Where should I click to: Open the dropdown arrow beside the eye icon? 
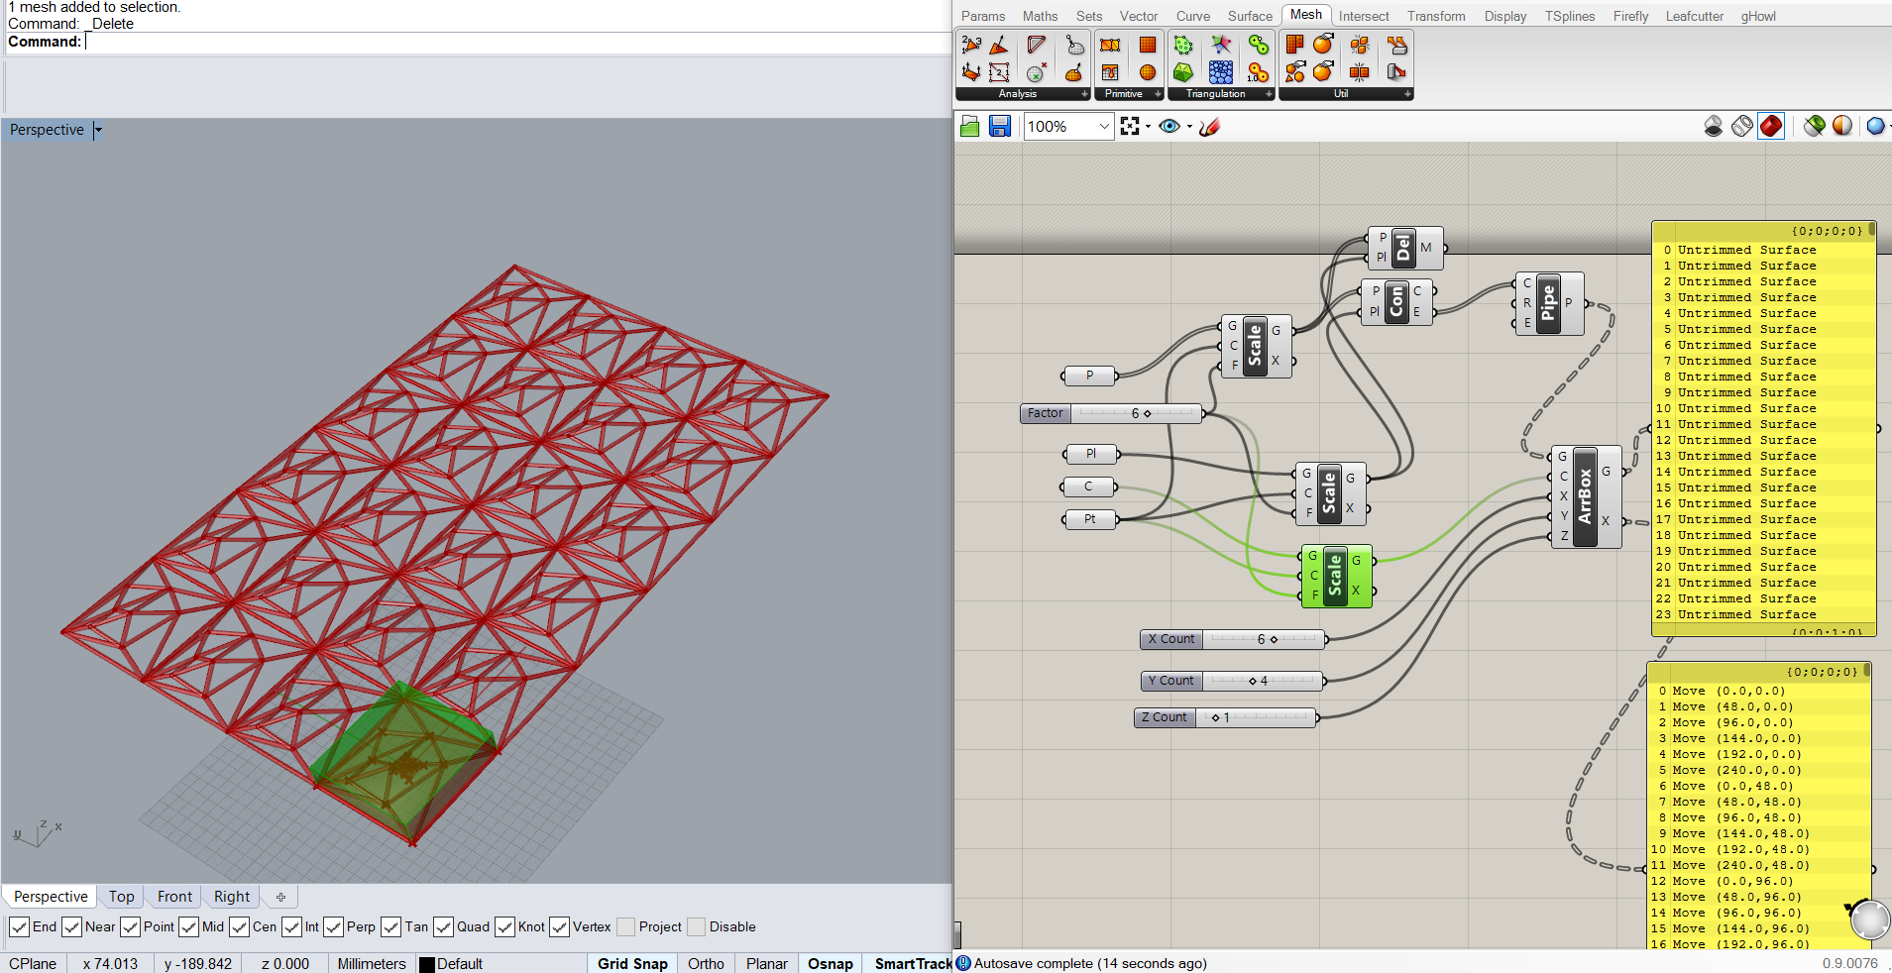pyautogui.click(x=1189, y=127)
